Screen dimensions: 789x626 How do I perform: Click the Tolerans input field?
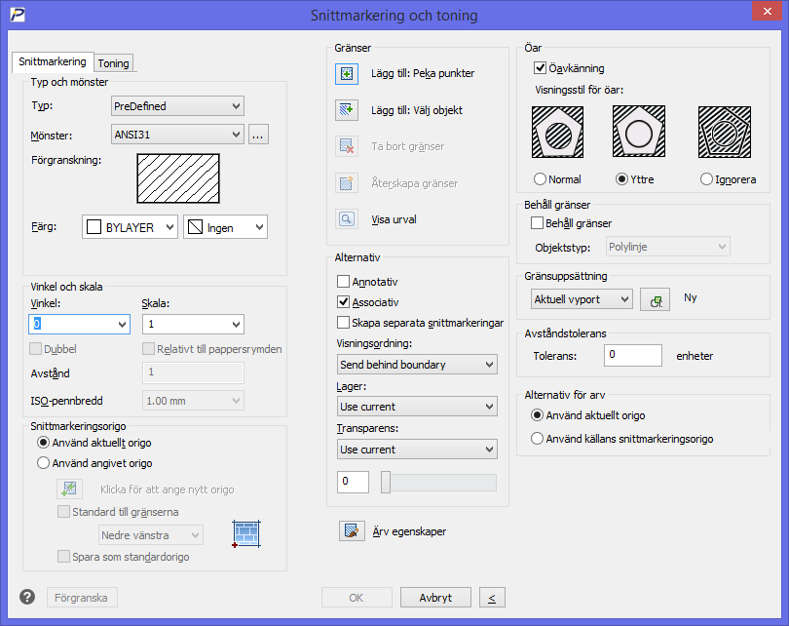[x=632, y=355]
